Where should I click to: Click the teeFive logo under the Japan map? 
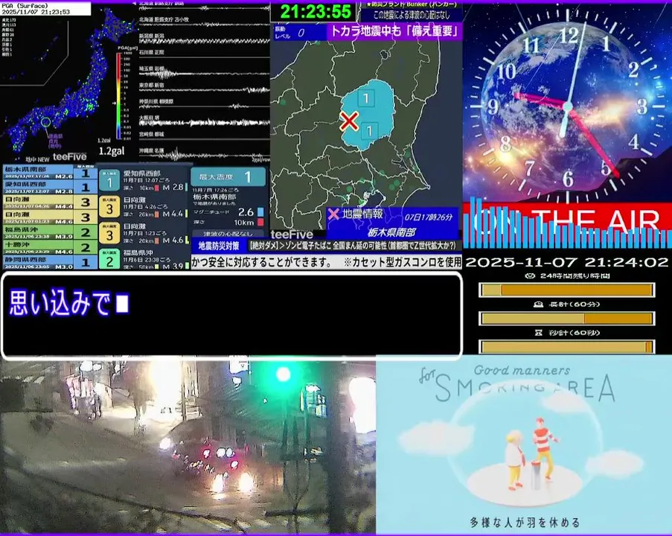(69, 156)
